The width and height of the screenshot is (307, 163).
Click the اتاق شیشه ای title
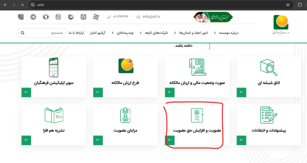click(x=269, y=83)
